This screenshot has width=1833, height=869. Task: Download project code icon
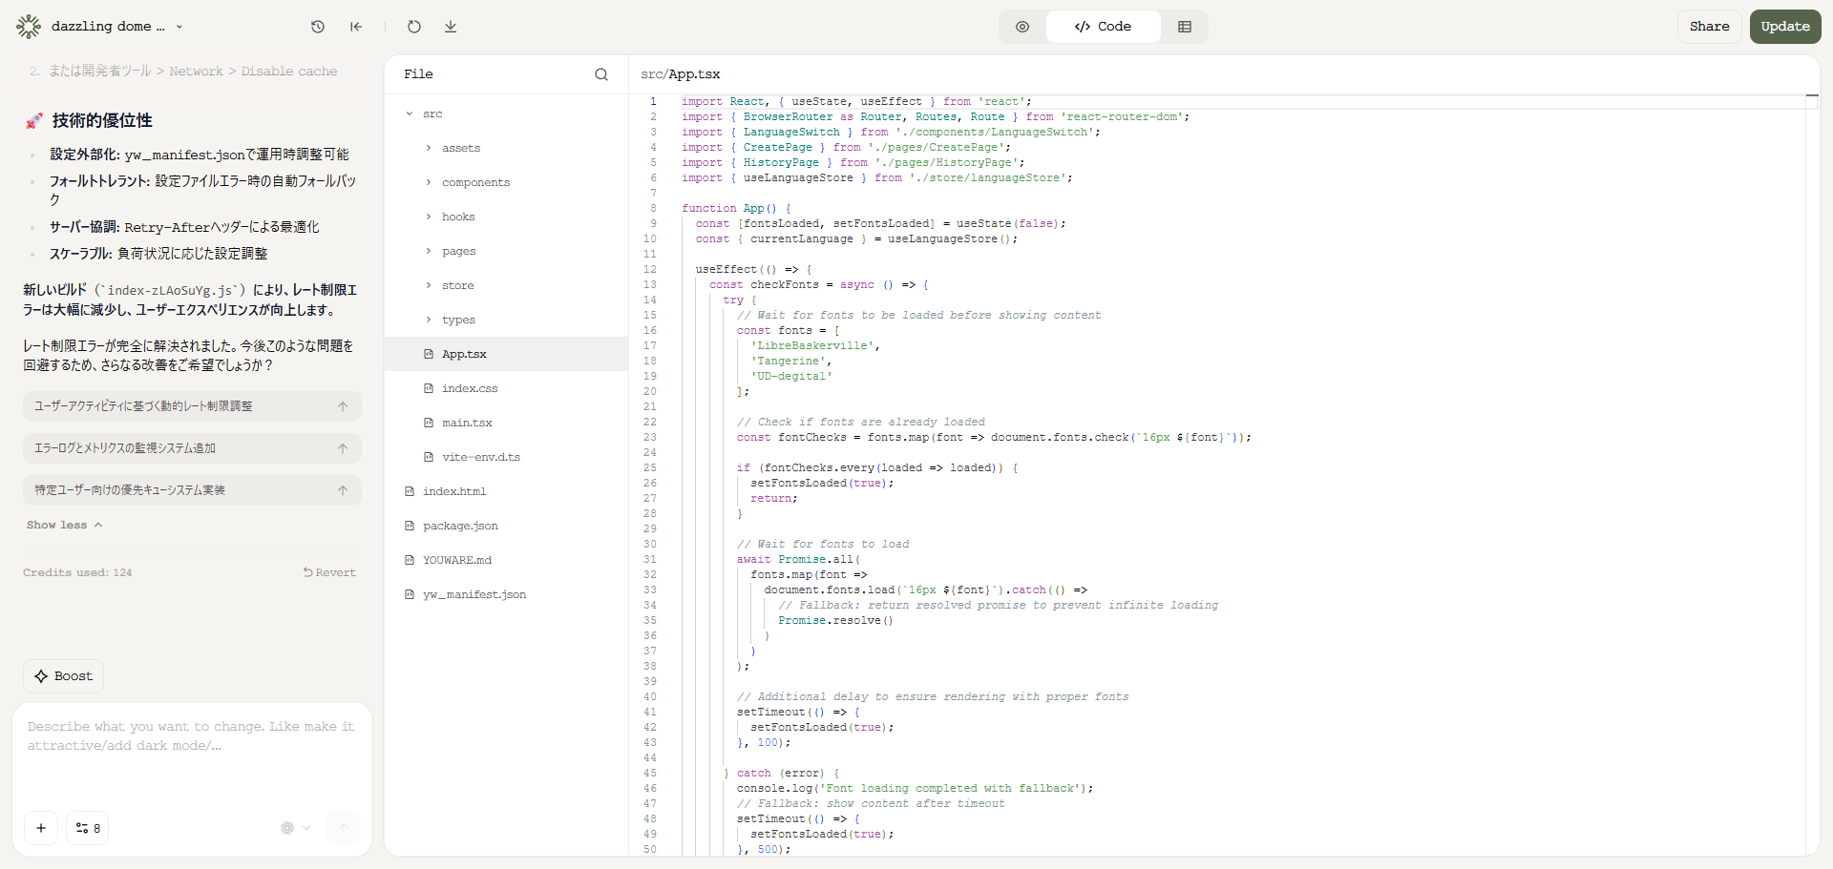(x=451, y=27)
